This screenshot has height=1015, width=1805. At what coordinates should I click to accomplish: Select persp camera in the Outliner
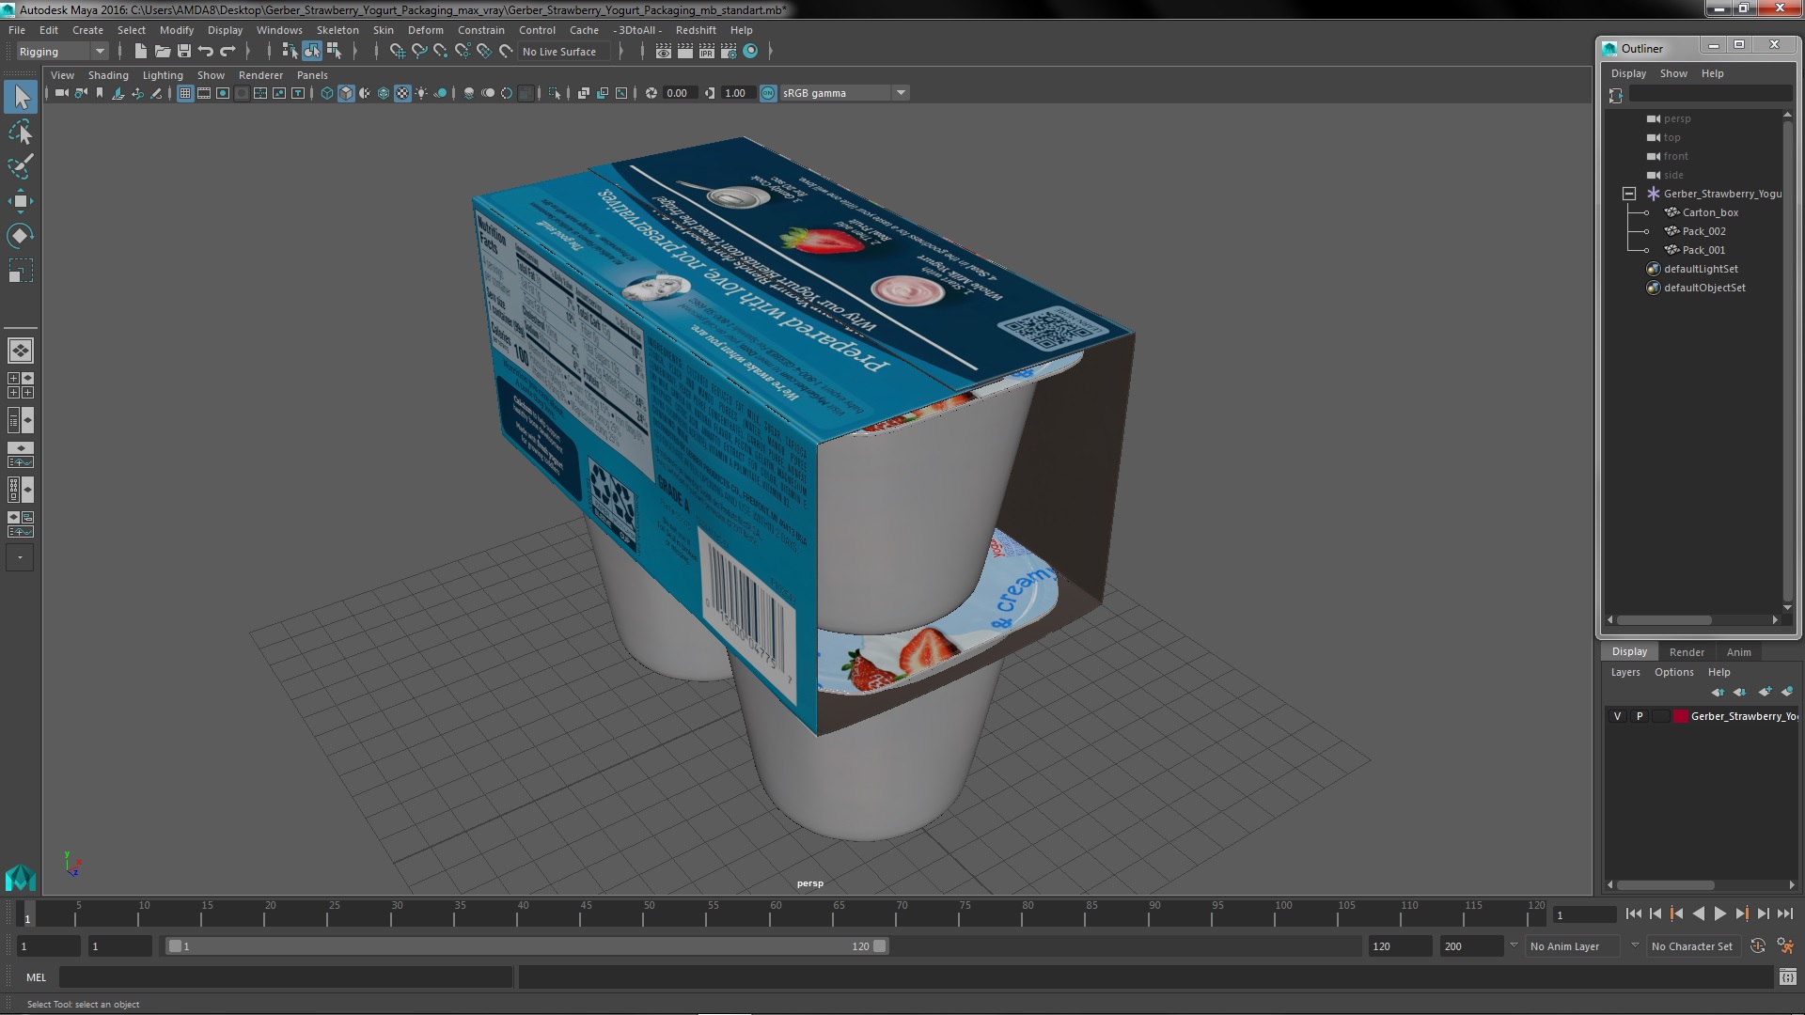1676,118
